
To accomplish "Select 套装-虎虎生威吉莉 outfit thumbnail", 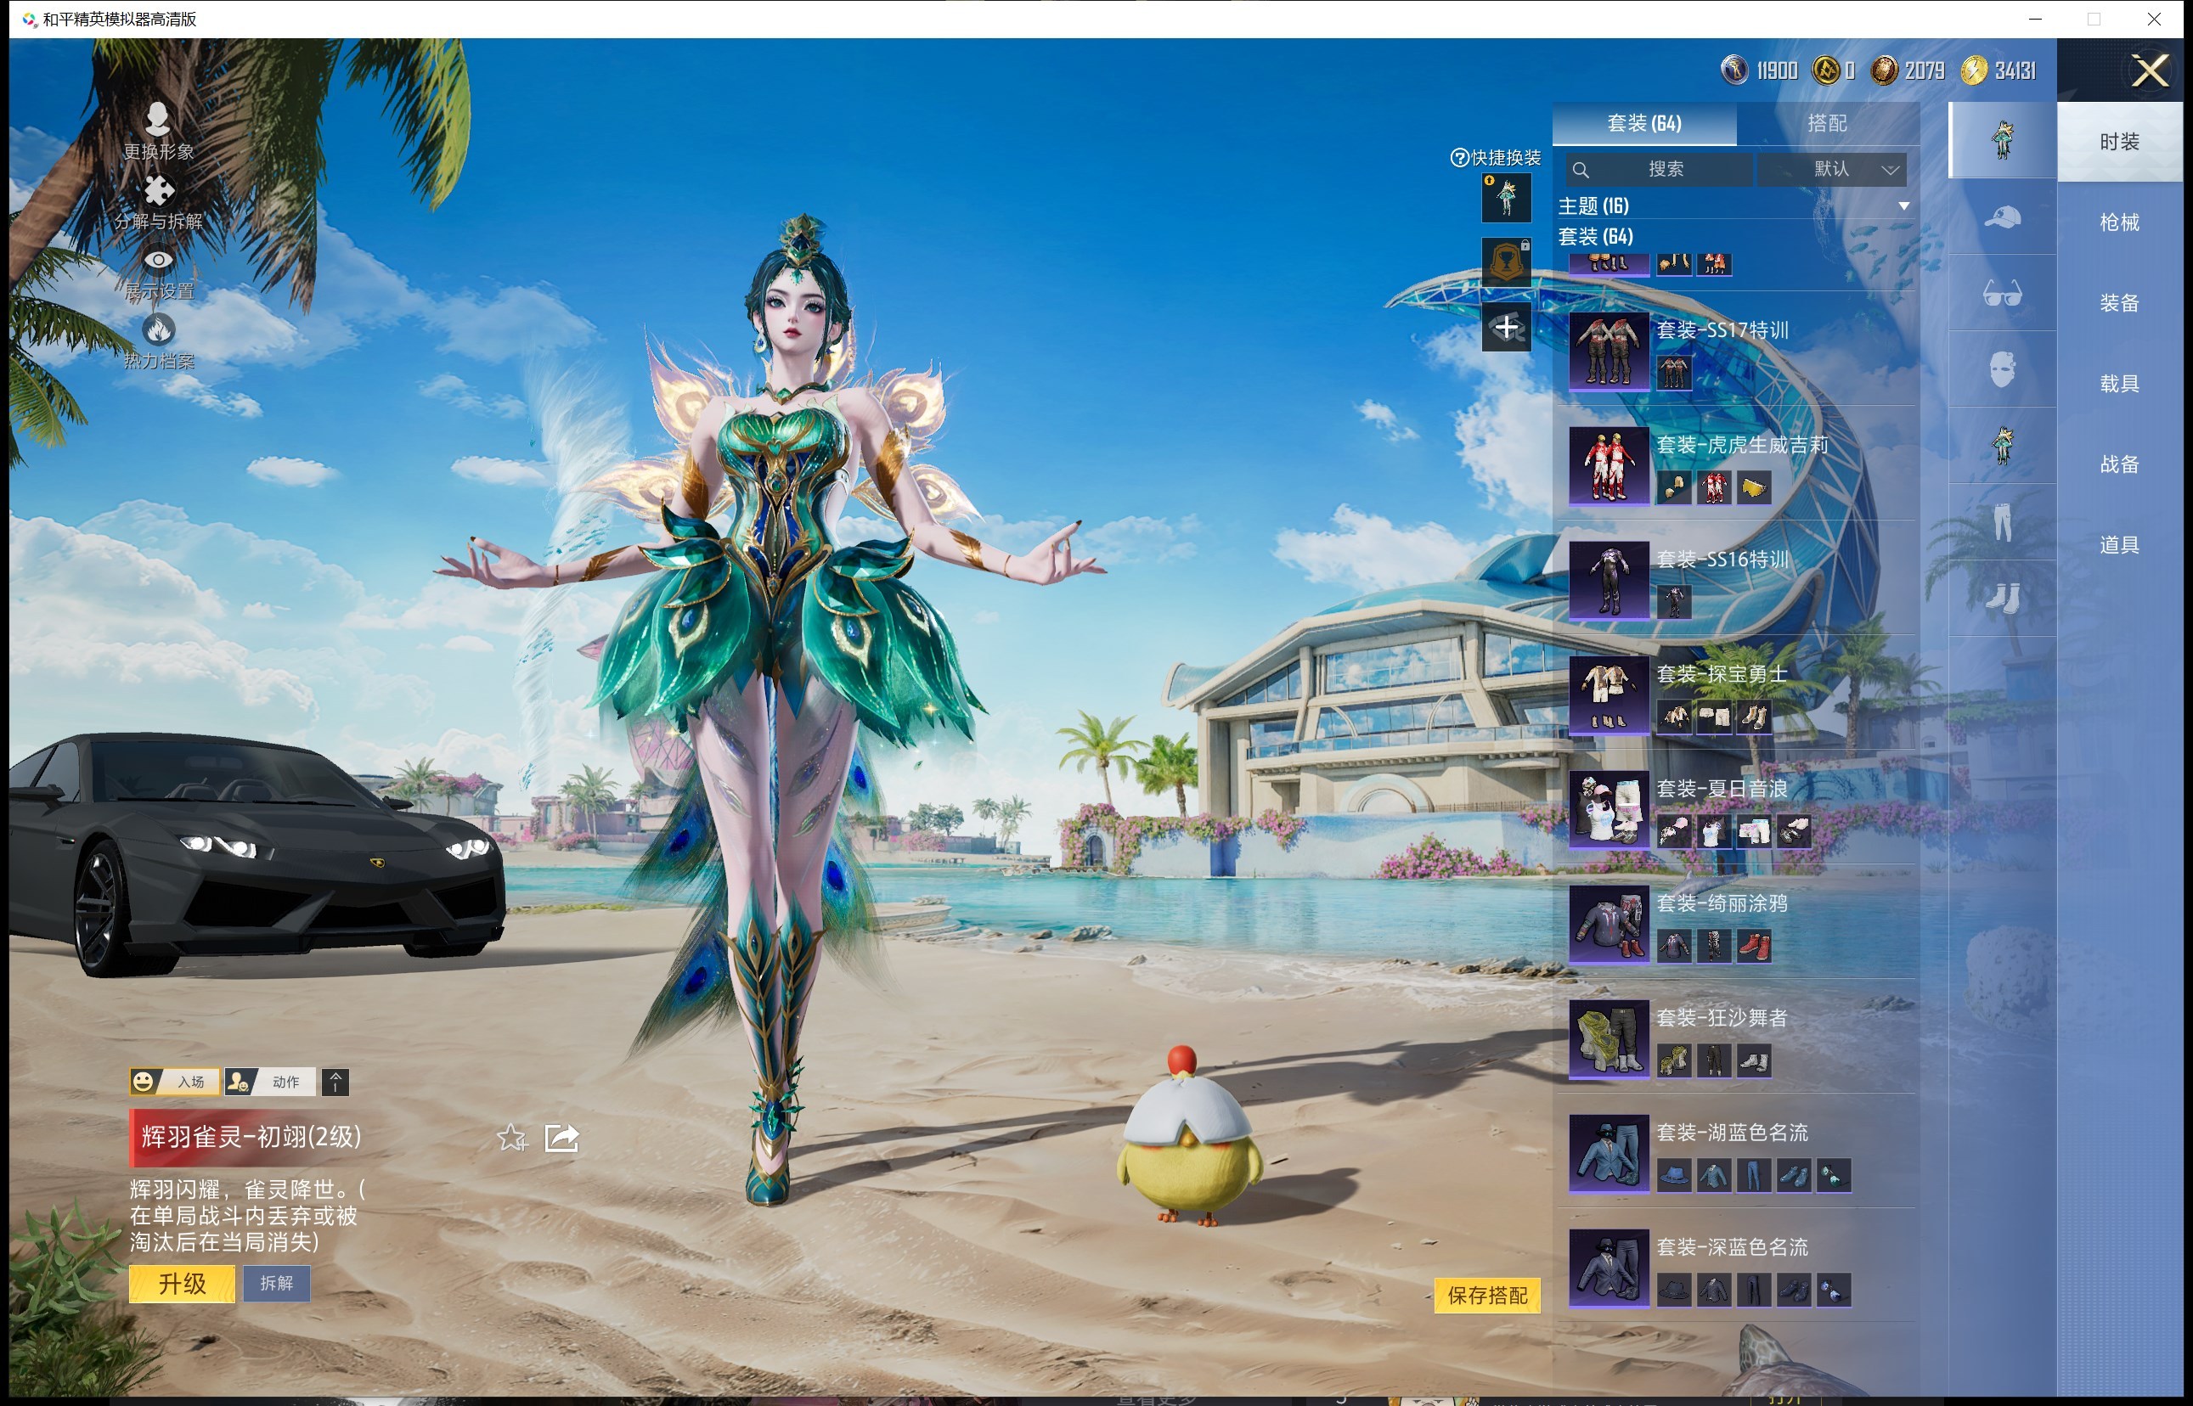I will pos(1609,466).
